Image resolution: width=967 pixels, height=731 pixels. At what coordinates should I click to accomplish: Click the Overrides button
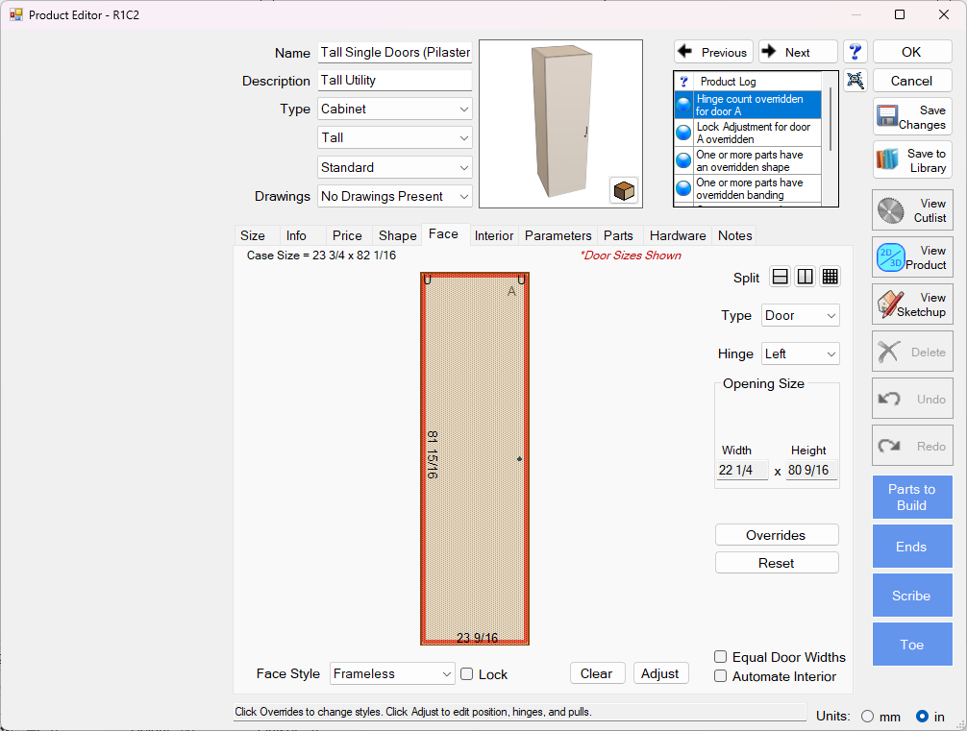pos(777,535)
